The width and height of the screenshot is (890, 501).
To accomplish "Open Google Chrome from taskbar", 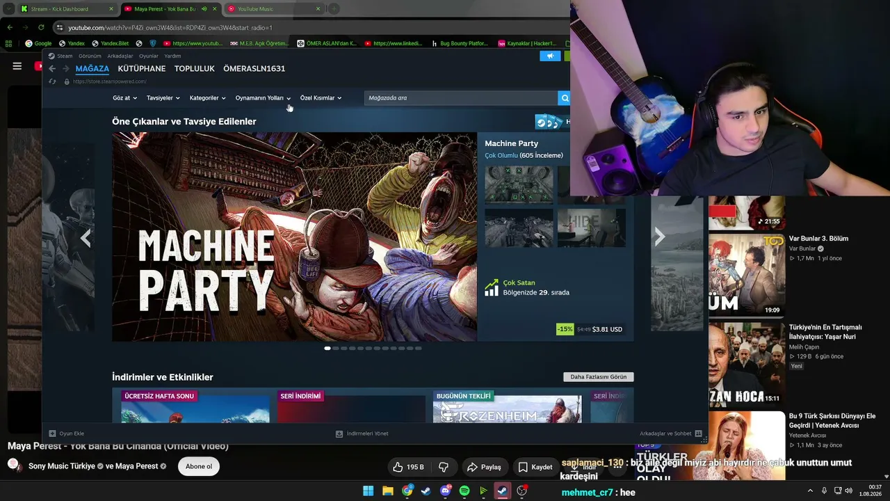I will pos(407,491).
